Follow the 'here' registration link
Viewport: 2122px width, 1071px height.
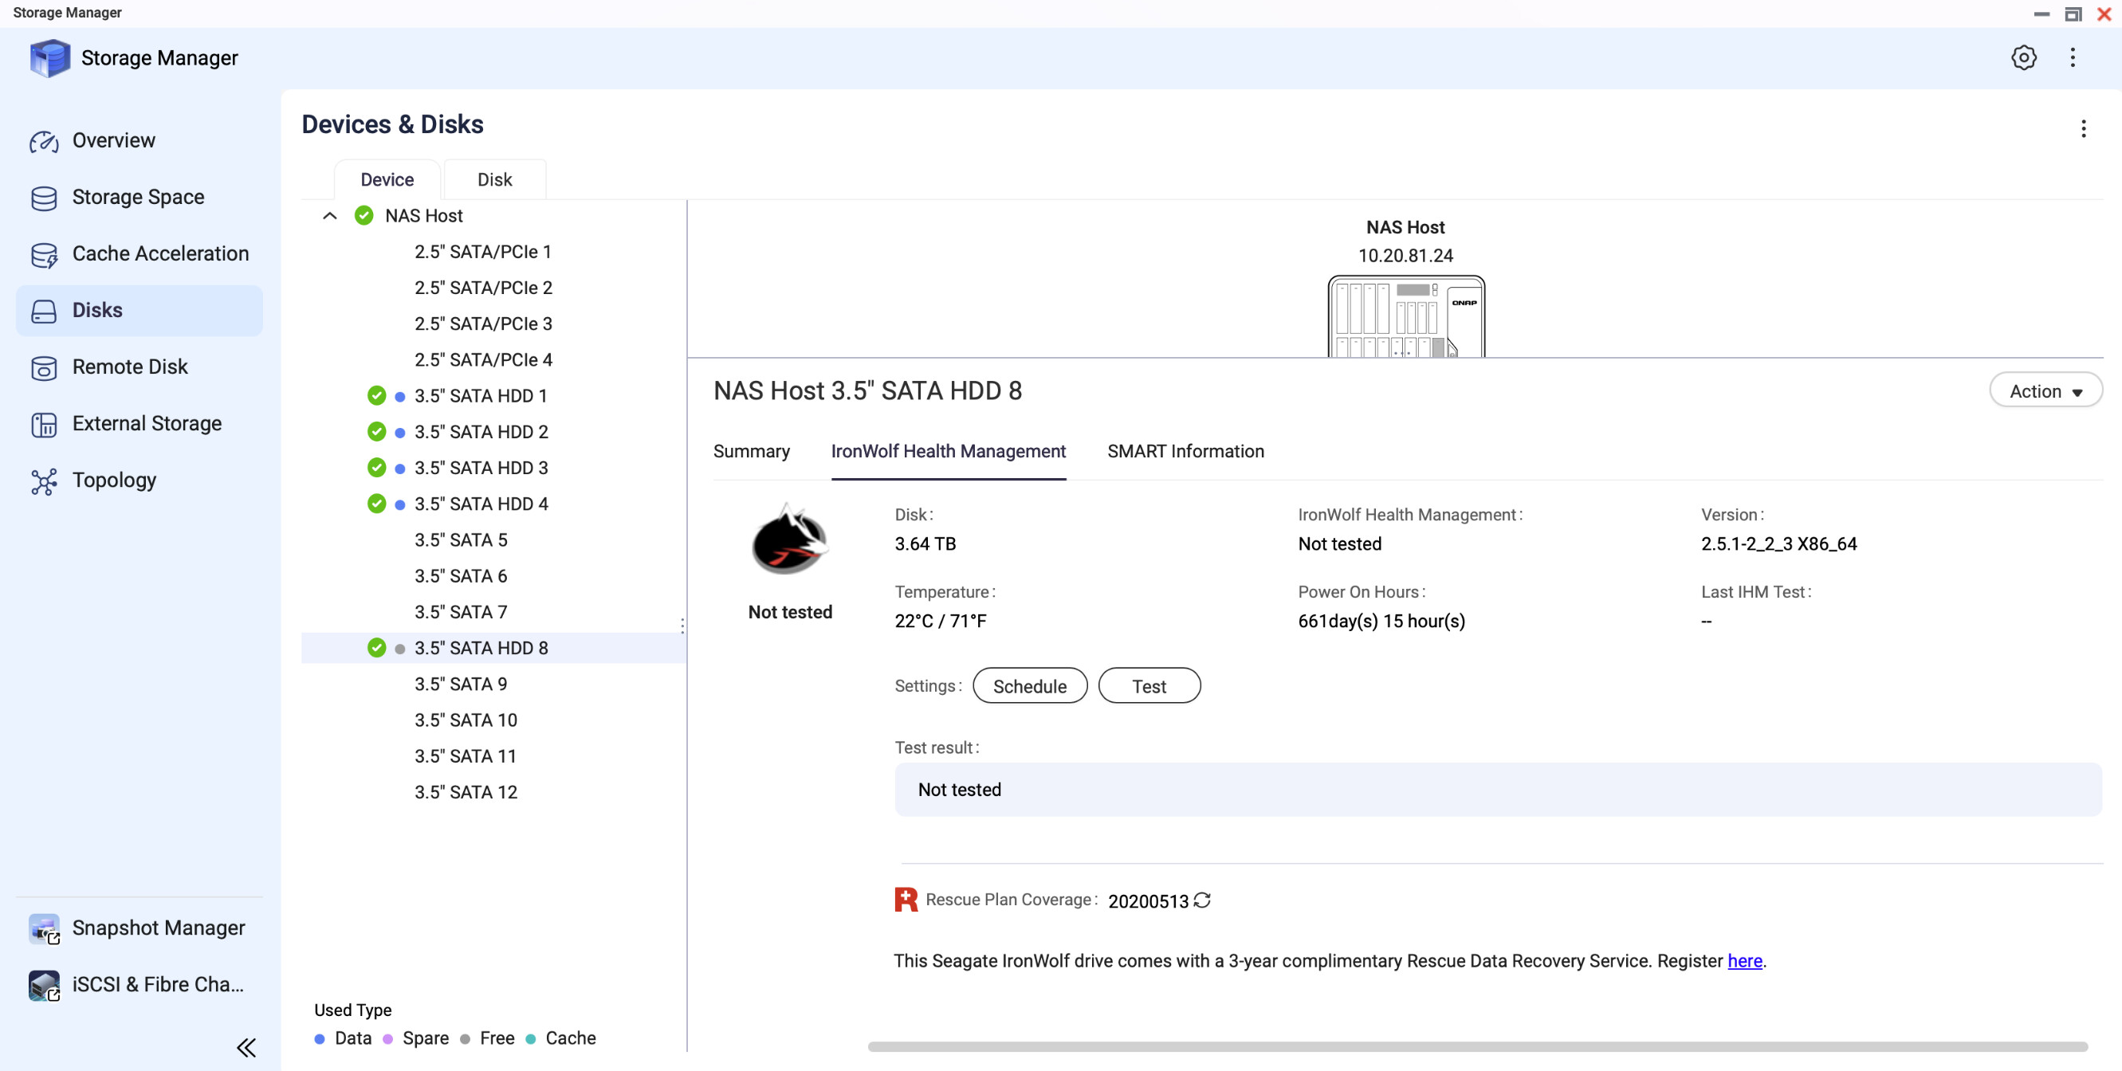tap(1745, 961)
